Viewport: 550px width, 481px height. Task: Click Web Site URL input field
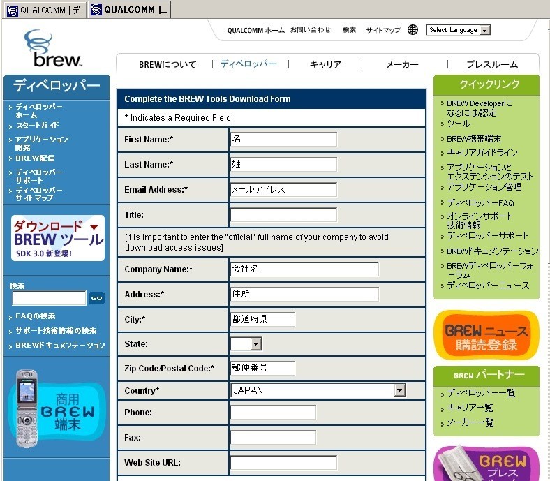[283, 462]
